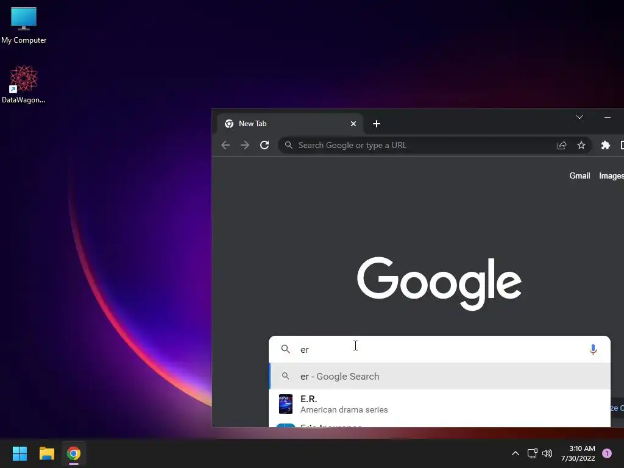Click Chrome icon in taskbar
Screen dimensions: 624x468
coord(74,453)
